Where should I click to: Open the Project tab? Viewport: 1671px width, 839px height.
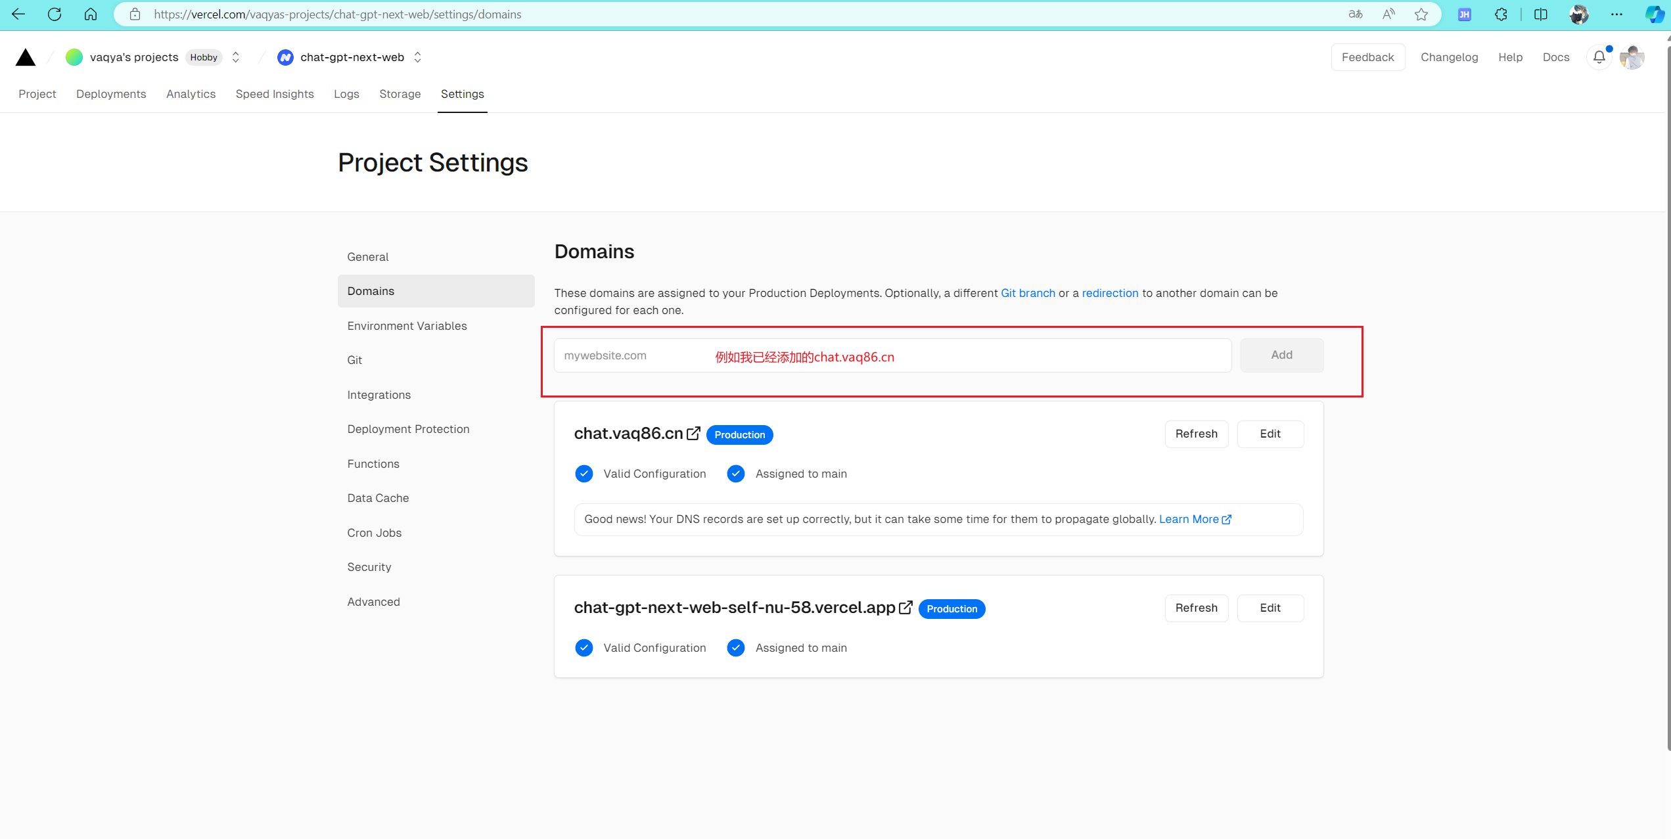click(x=37, y=94)
